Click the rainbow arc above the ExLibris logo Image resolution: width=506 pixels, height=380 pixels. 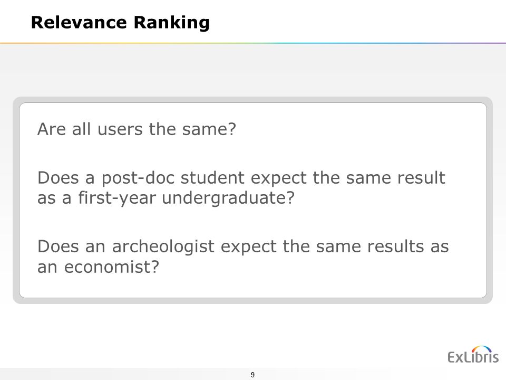(x=481, y=349)
